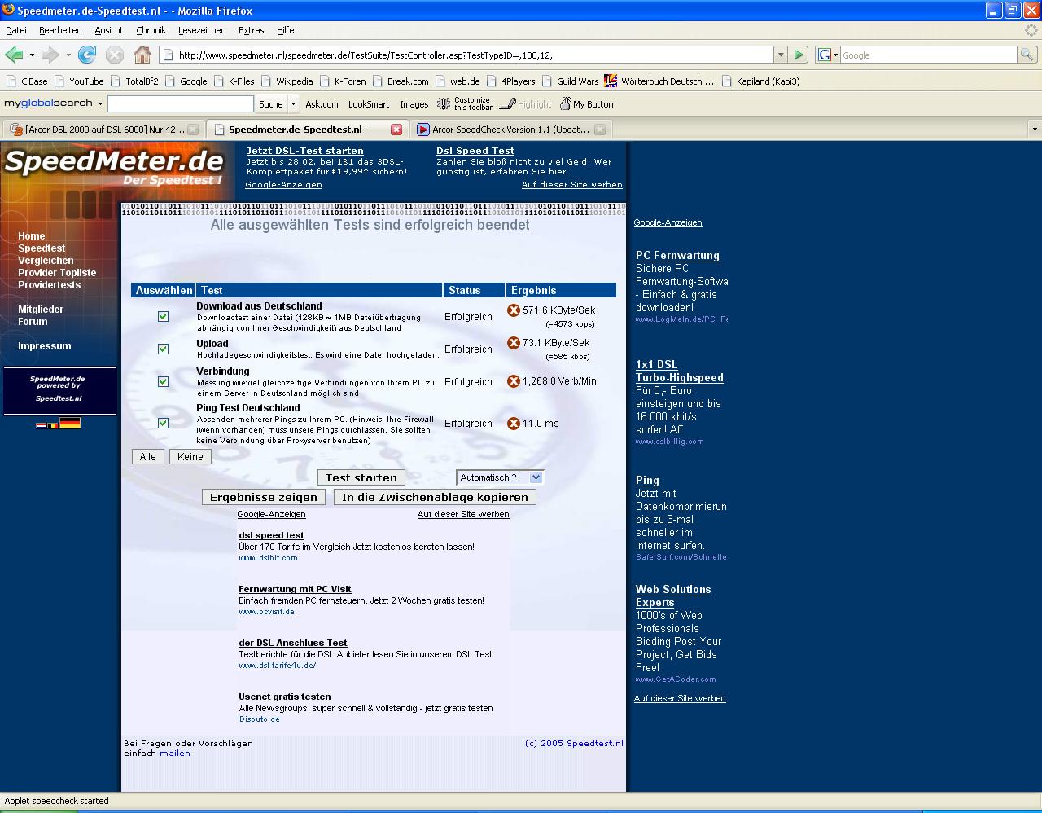Image resolution: width=1042 pixels, height=813 pixels.
Task: Open the YouTube bookmark
Action: pyautogui.click(x=79, y=81)
